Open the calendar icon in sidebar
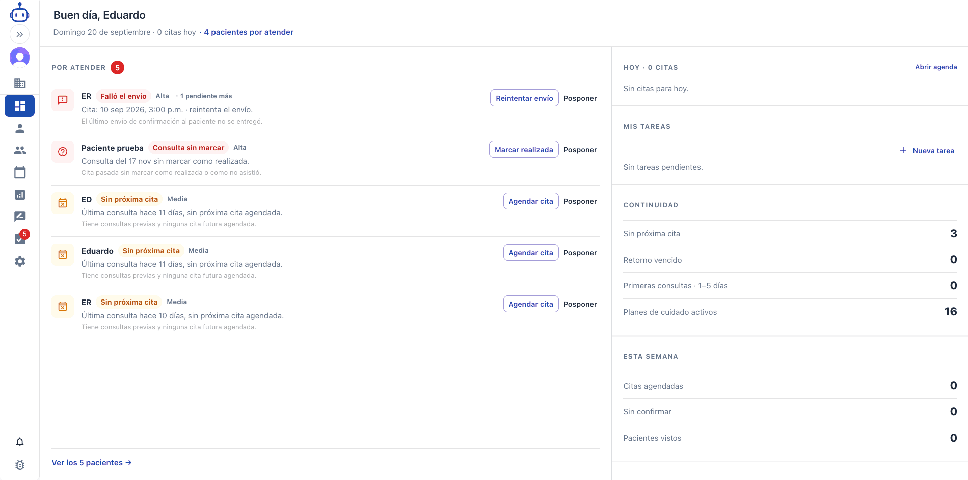Screen dimensions: 968x480 (x=20, y=173)
